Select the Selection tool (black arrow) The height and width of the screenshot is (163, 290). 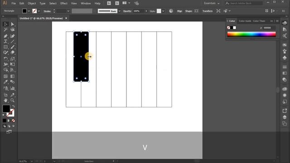[x=5, y=24]
